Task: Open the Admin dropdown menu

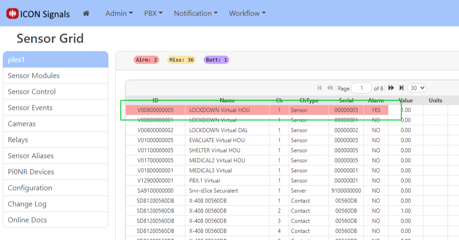Action: [x=119, y=13]
